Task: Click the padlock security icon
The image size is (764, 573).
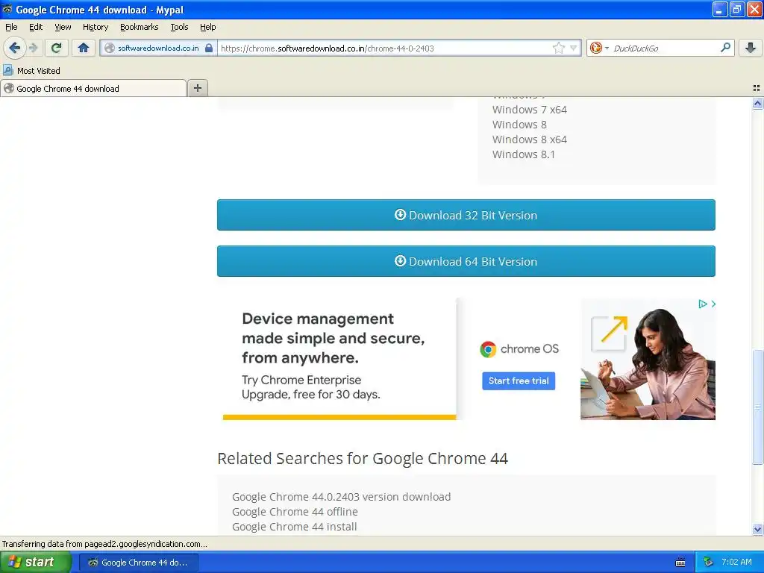Action: (209, 48)
